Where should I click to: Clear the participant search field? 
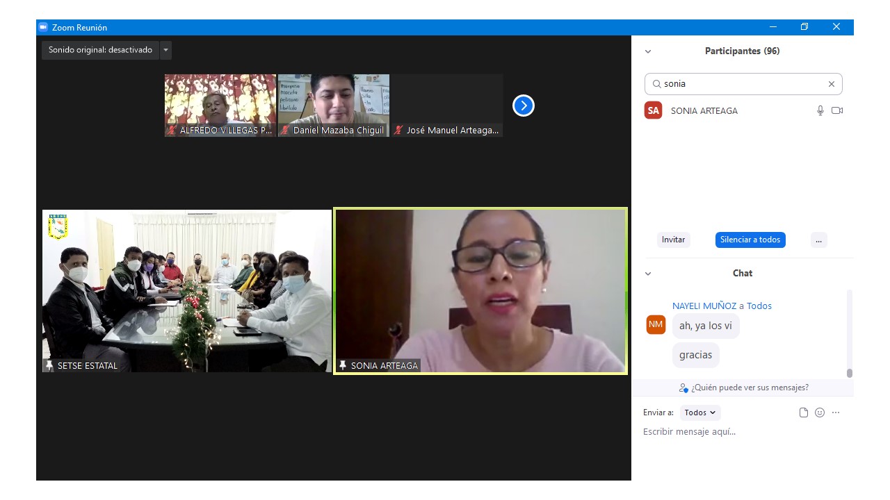[831, 84]
